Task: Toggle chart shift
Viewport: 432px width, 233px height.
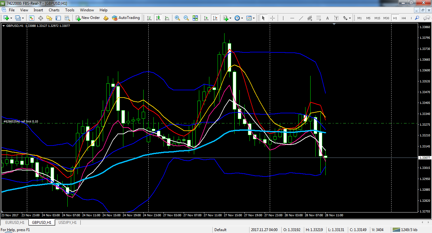Action: (x=215, y=18)
